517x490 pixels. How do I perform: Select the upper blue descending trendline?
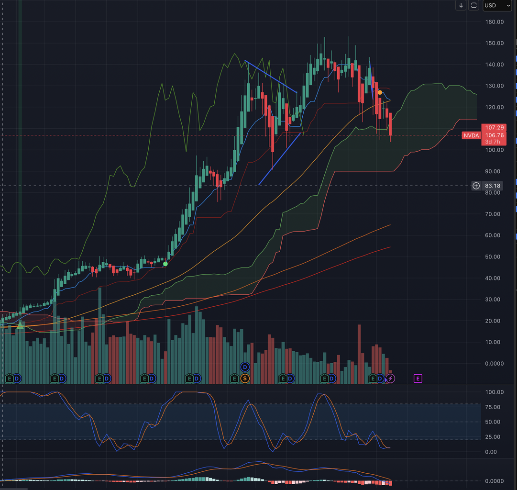click(x=270, y=76)
